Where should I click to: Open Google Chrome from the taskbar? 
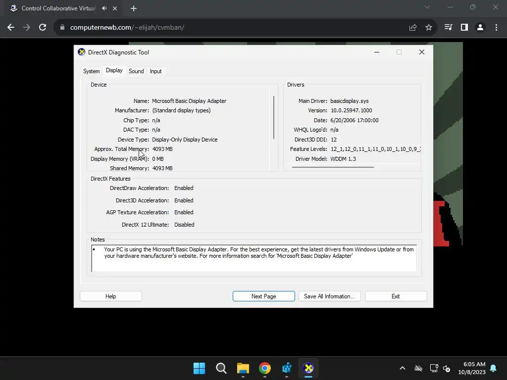pyautogui.click(x=265, y=368)
